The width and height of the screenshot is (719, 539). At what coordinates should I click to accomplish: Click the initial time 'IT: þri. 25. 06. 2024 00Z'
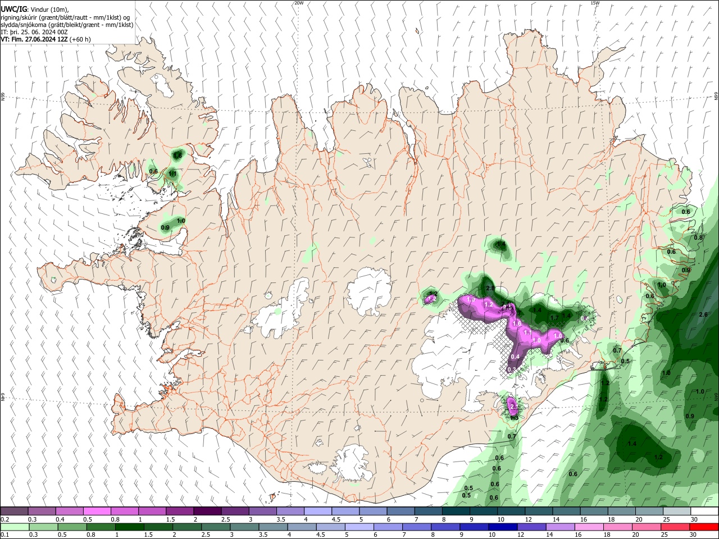pos(34,32)
